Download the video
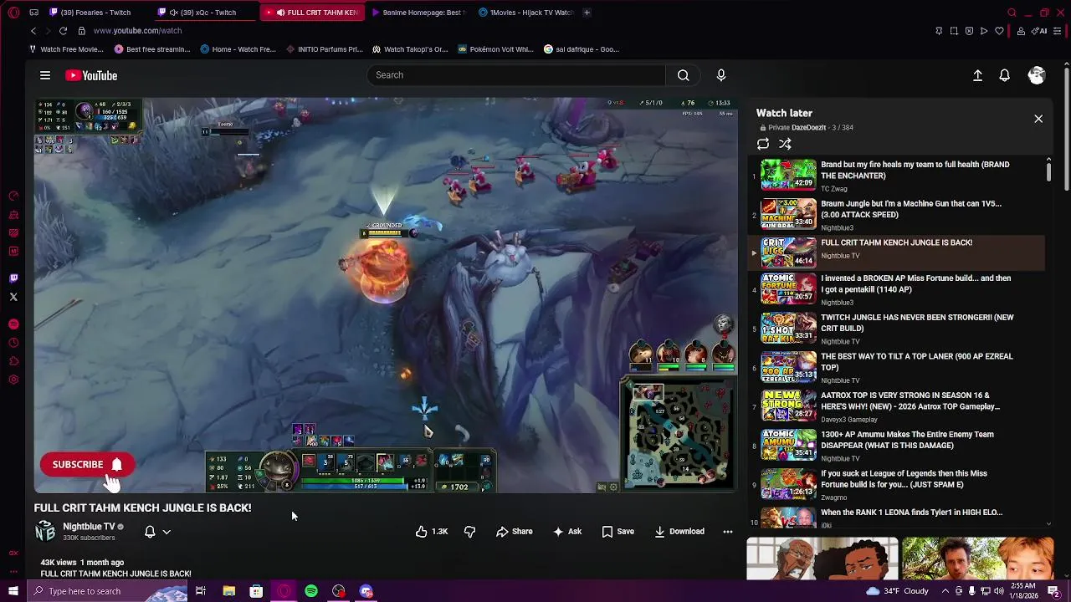Screen dimensions: 1071x602 tap(679, 531)
